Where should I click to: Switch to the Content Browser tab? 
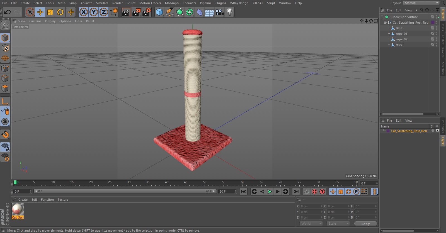pyautogui.click(x=443, y=46)
